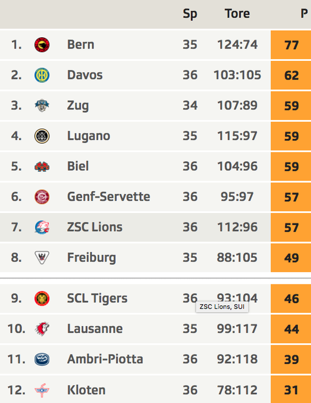Image resolution: width=311 pixels, height=403 pixels.
Task: Click the Bern team logo
Action: click(42, 45)
